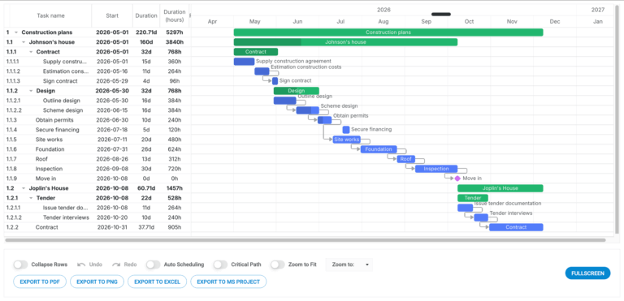
Task: Select the Sign contract row in grid
Action: pos(97,81)
